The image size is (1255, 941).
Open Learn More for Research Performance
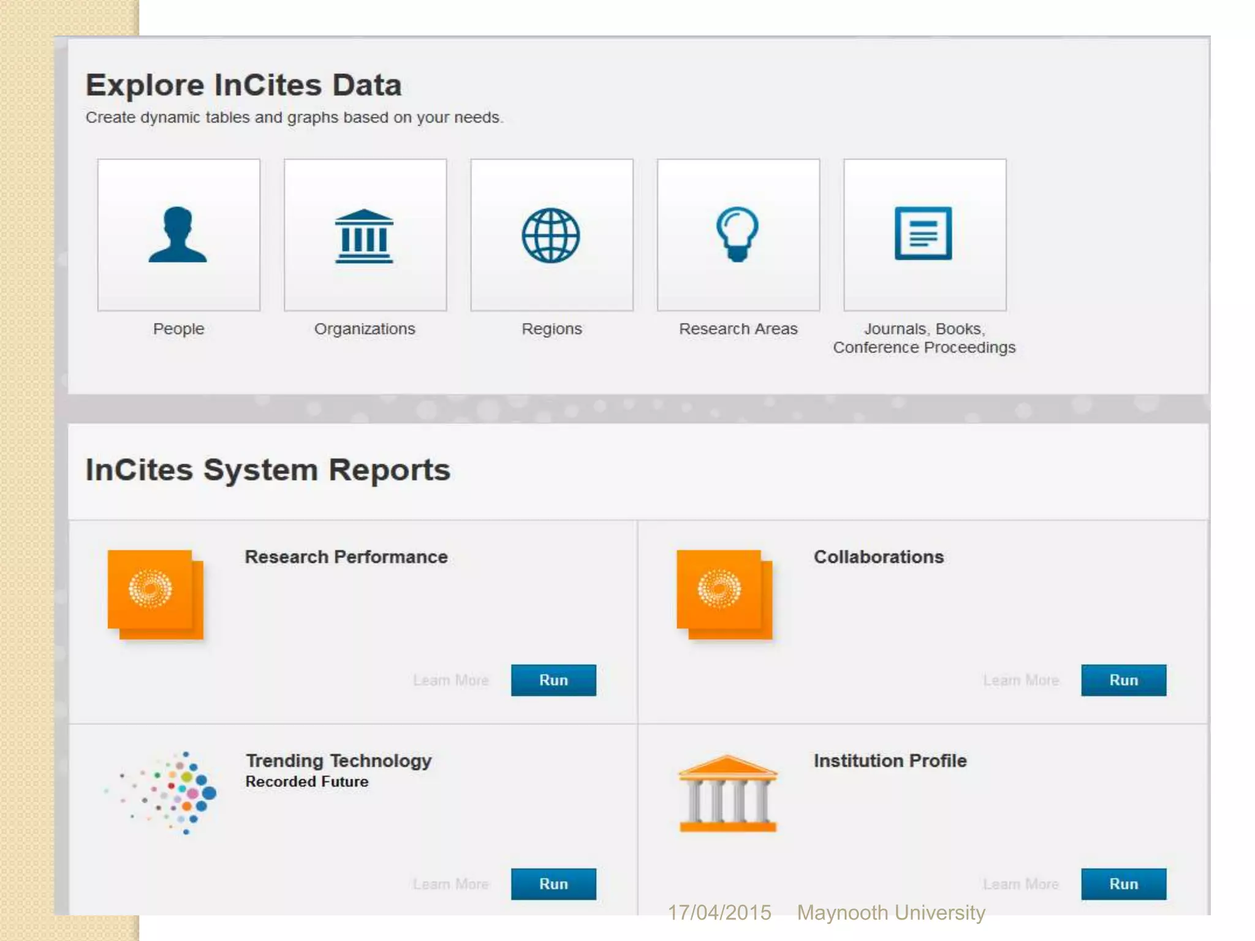tap(450, 680)
